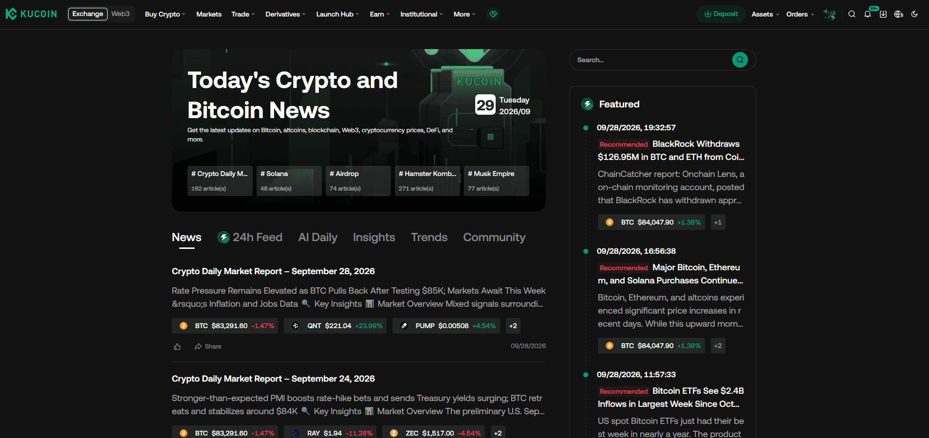This screenshot has width=929, height=438.
Task: Click green search submit button
Action: click(740, 60)
